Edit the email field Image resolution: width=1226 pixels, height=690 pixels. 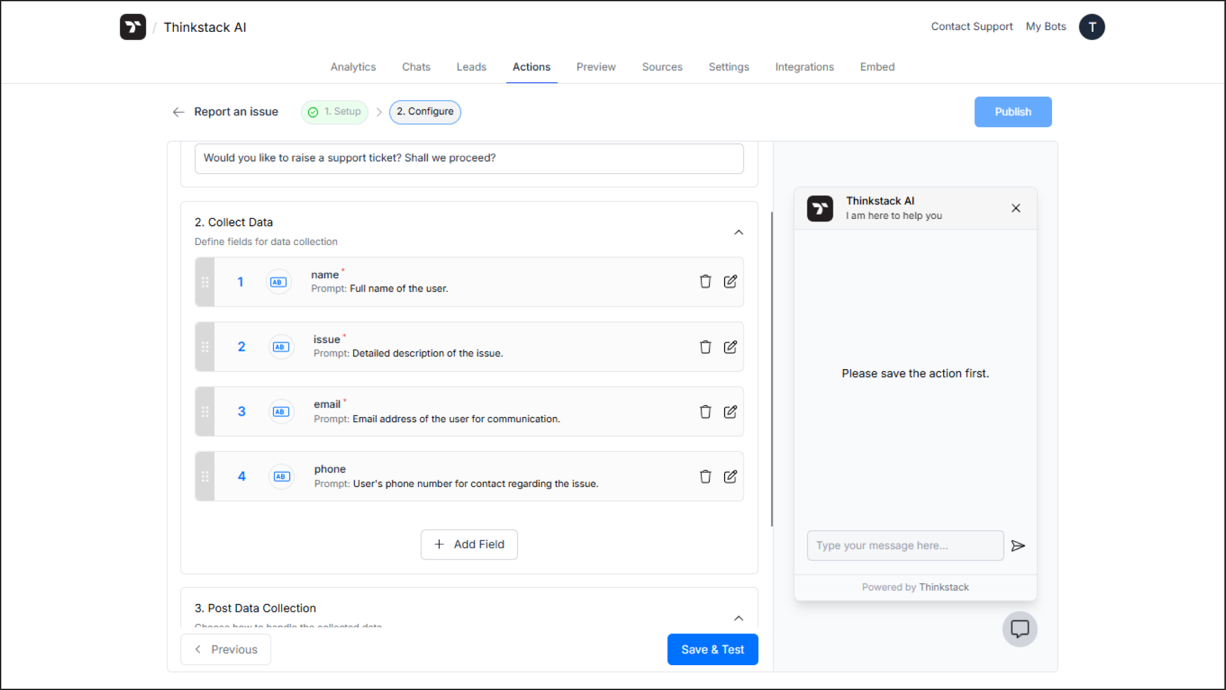[730, 412]
